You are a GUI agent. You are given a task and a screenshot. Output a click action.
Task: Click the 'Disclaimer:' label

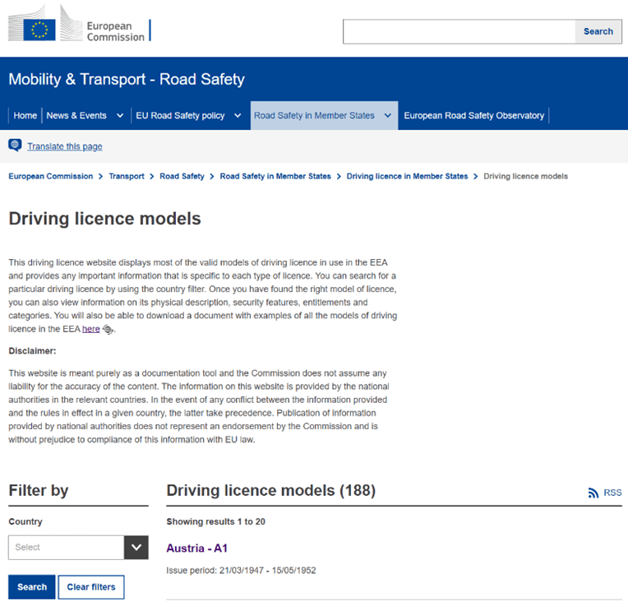[x=32, y=351]
